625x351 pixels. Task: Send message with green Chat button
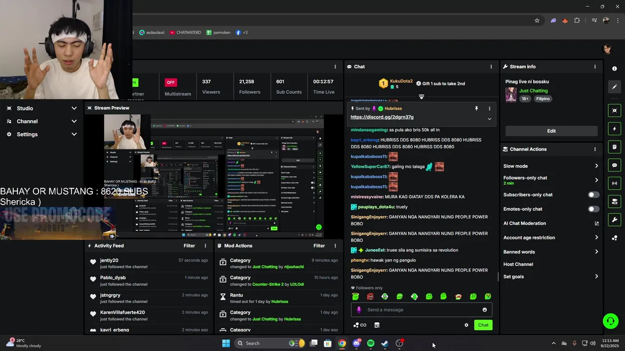pyautogui.click(x=483, y=325)
